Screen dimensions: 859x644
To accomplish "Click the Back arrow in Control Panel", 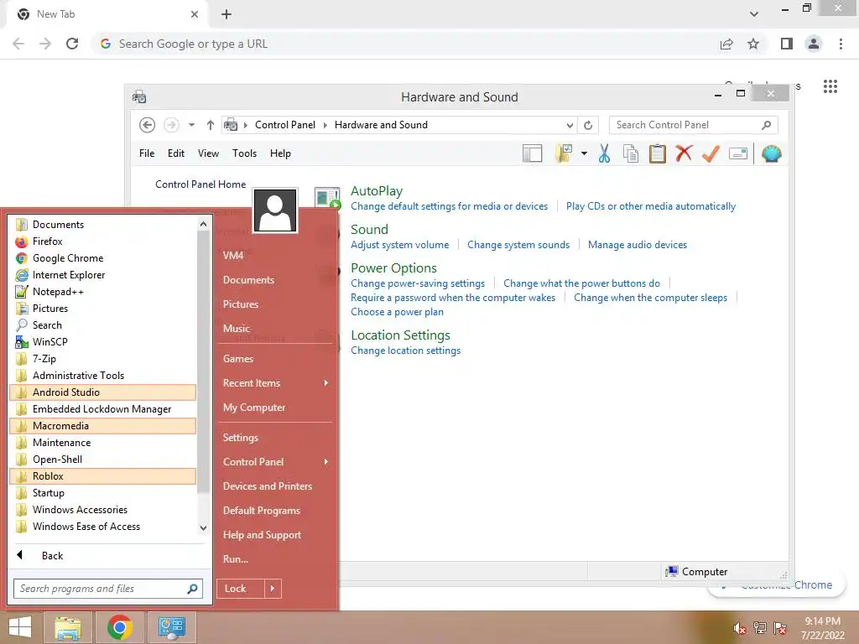I will pos(147,125).
